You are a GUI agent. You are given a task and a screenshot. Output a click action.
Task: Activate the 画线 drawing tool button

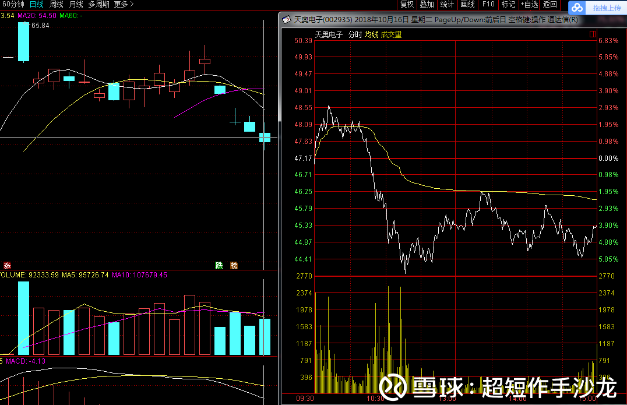point(467,5)
